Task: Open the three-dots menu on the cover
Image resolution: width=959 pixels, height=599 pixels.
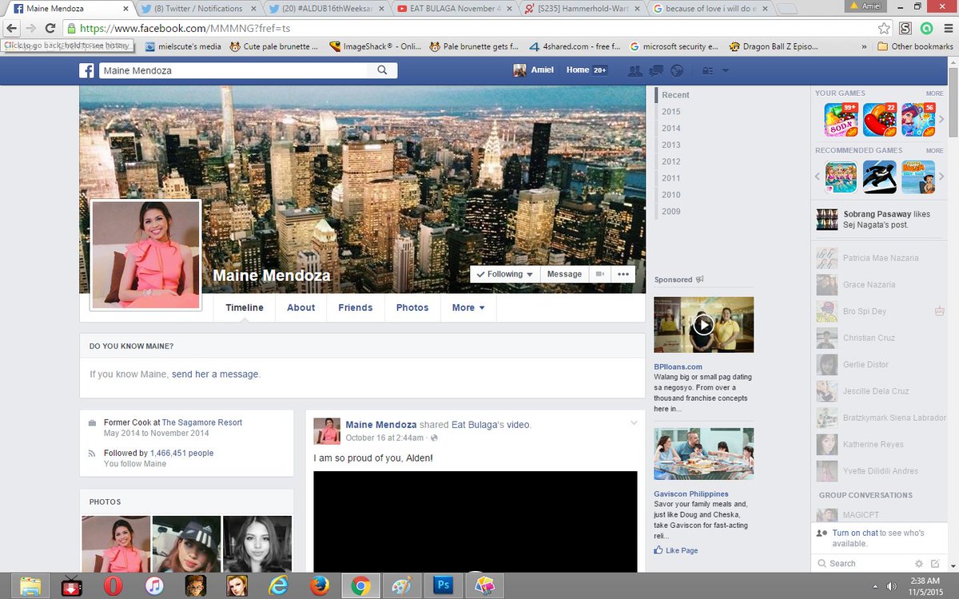Action: pos(623,274)
